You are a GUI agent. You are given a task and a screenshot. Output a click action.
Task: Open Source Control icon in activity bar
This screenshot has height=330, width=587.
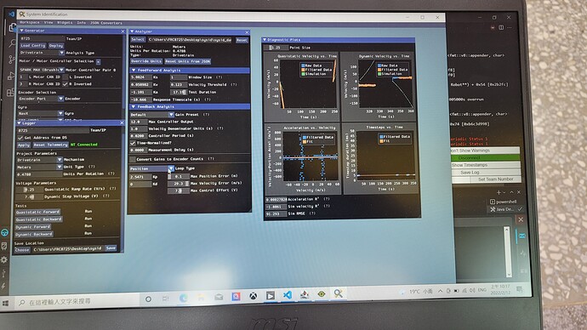[x=12, y=60]
